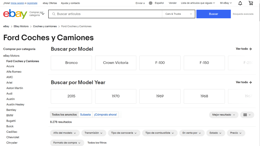
Task: Open AMC category in sidebar
Action: (10, 77)
